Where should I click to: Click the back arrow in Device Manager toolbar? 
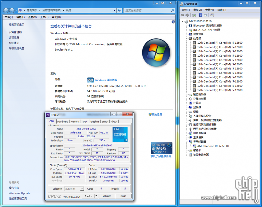click(x=182, y=15)
